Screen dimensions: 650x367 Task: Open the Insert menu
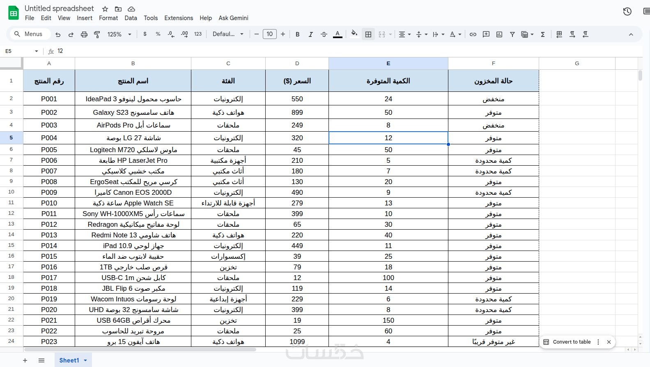(85, 18)
